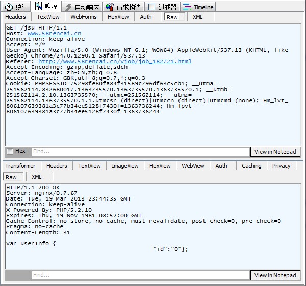The image size is (306, 286).
Task: Click the var userInfo={ body line
Action: (x=31, y=244)
